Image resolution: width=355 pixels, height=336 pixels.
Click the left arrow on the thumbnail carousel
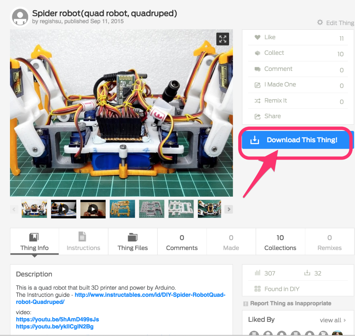(x=14, y=209)
